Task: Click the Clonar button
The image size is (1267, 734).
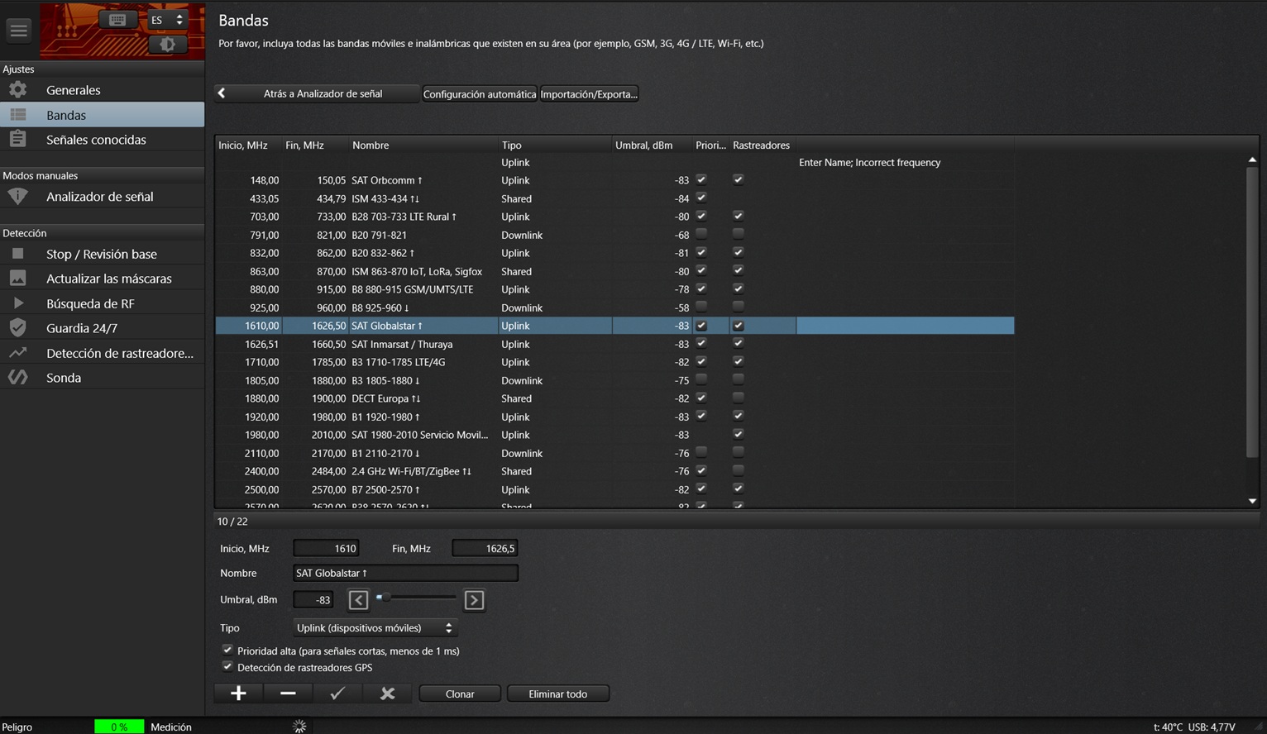Action: pyautogui.click(x=460, y=693)
